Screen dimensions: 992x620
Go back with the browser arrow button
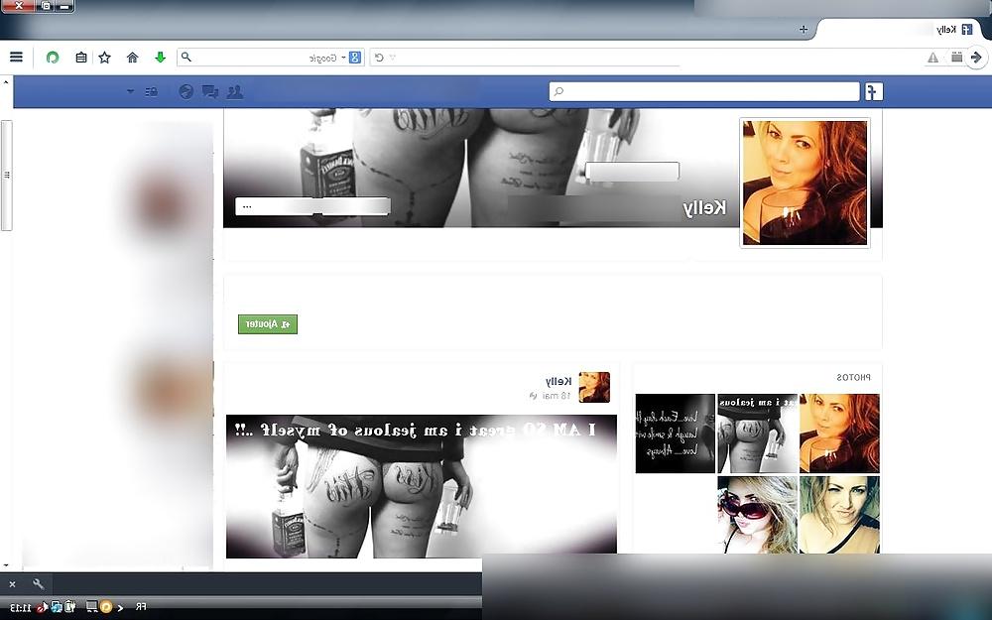point(976,58)
